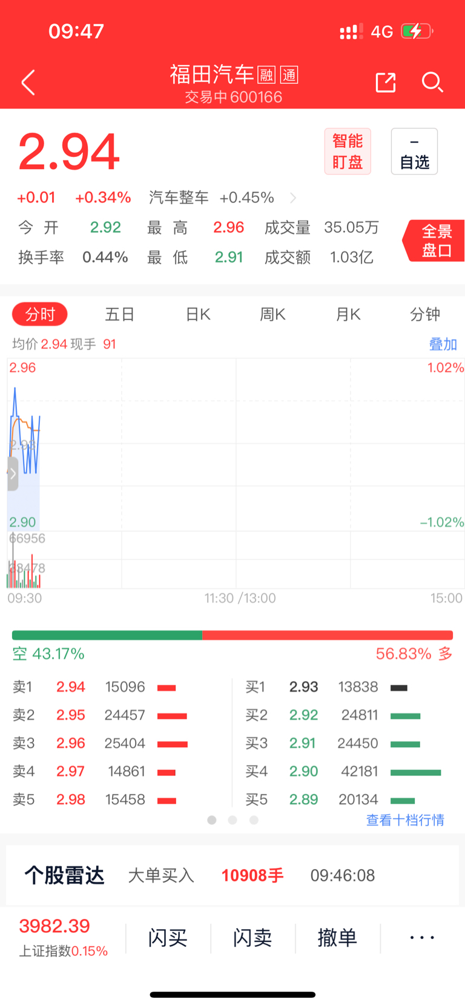Tap the 通 stock connect badge
465x1008 pixels.
click(289, 75)
